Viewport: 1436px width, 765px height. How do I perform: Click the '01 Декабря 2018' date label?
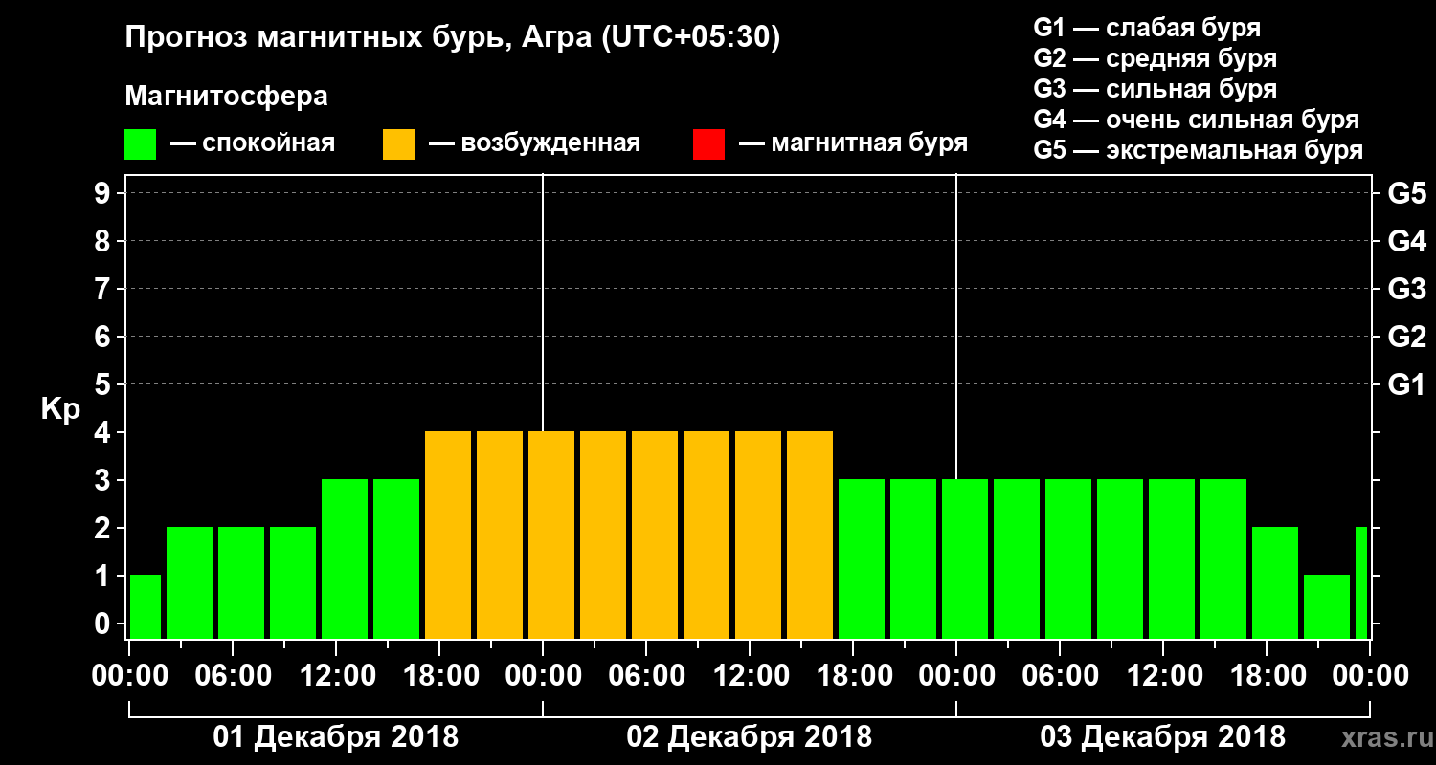[335, 737]
